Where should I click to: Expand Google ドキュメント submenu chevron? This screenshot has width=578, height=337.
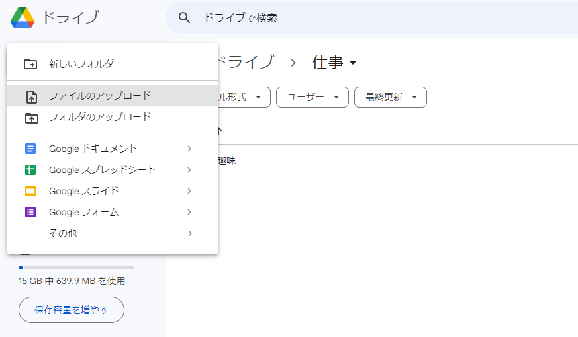189,149
